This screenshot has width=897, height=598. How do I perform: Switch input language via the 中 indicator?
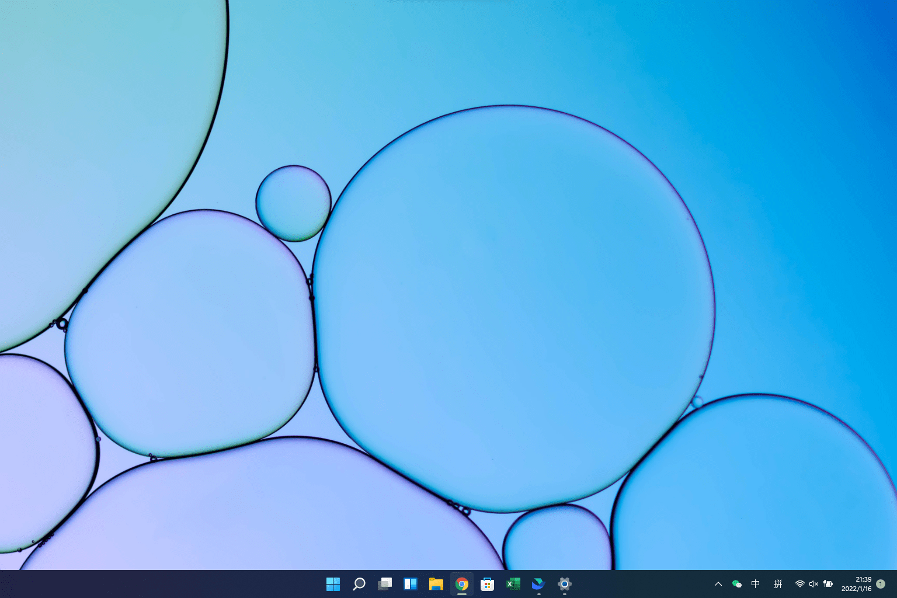pos(755,584)
